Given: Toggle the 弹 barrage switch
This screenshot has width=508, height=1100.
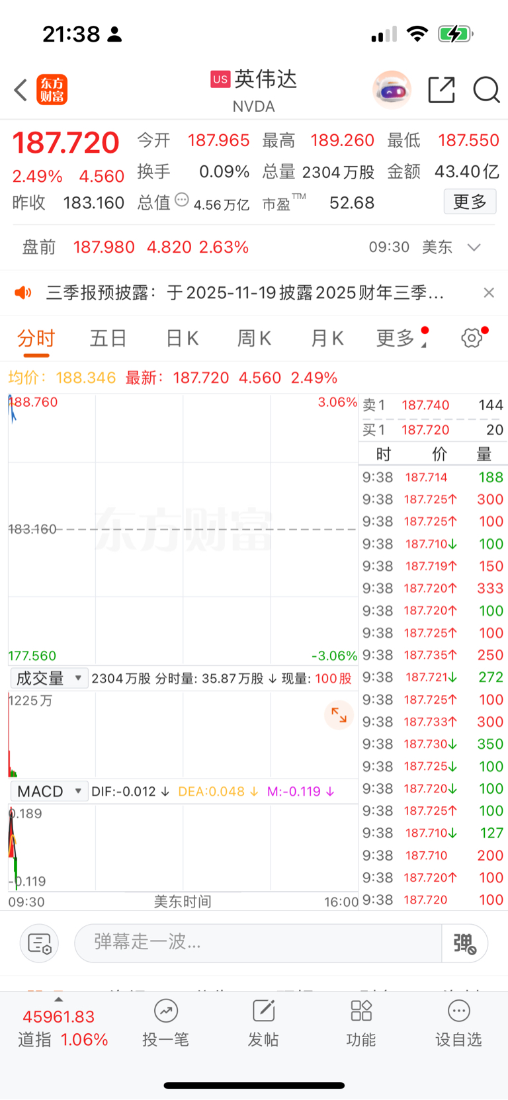Looking at the screenshot, I should tap(465, 943).
